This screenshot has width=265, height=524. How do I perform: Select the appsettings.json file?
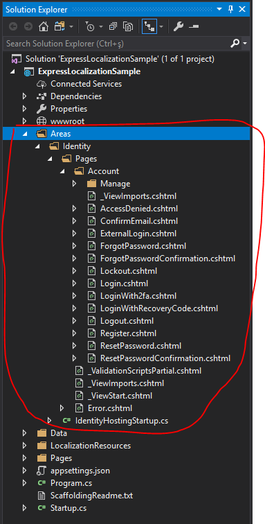pyautogui.click(x=80, y=471)
